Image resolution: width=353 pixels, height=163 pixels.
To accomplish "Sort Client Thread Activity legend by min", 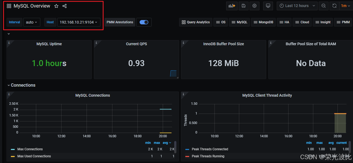I will (x=309, y=143).
